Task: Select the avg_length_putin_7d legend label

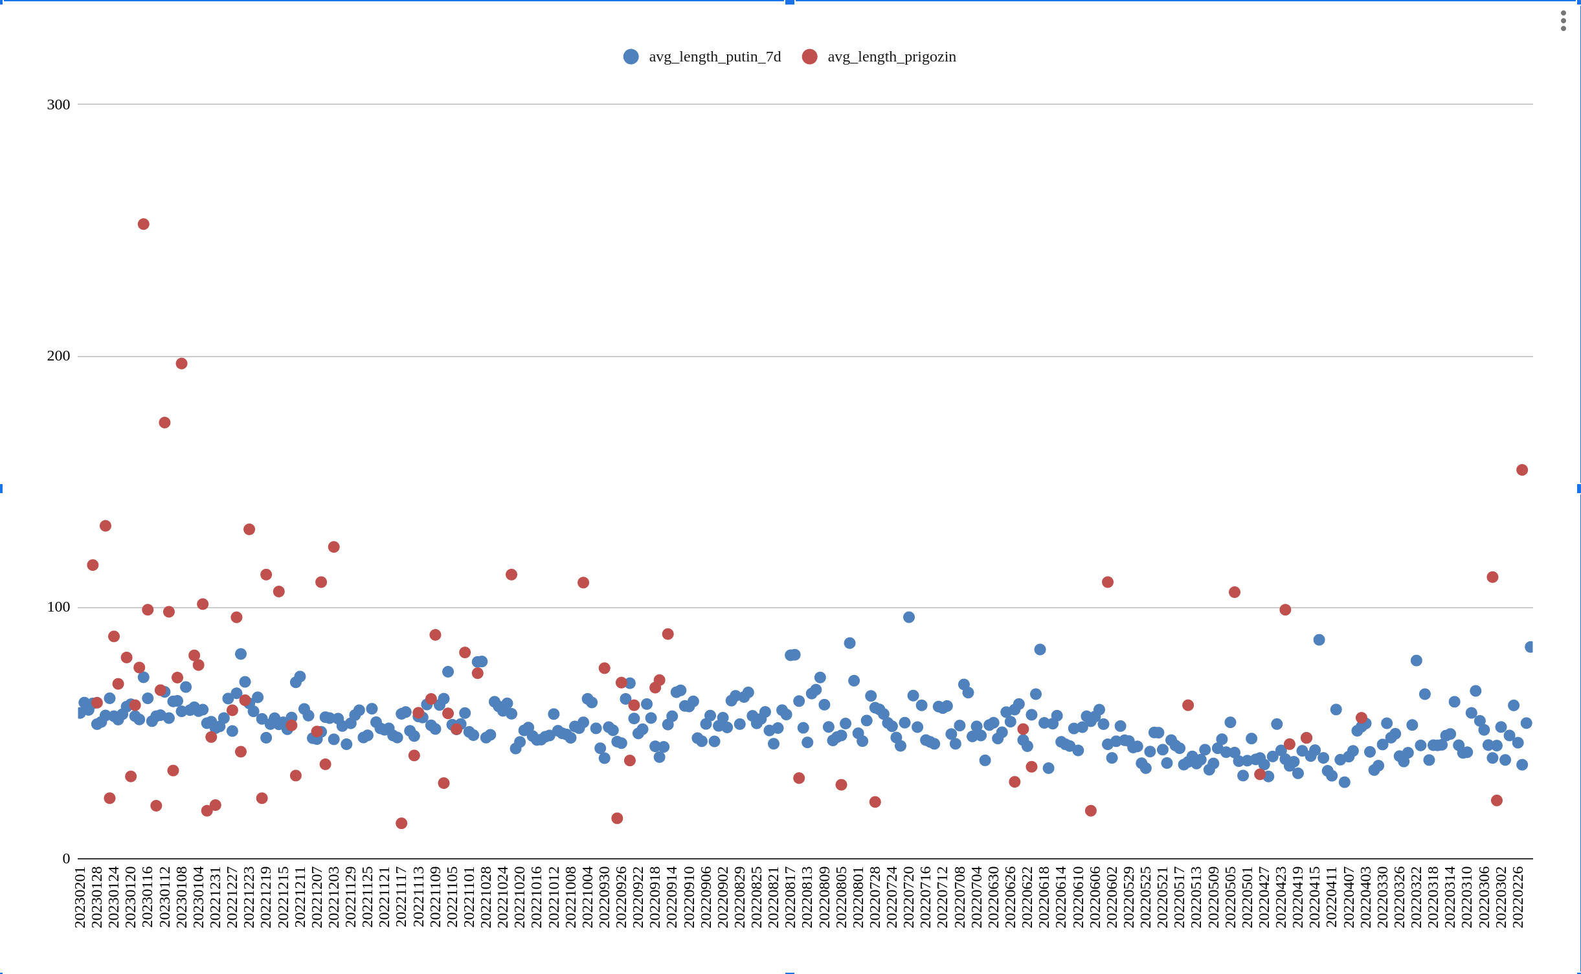Action: coord(715,57)
